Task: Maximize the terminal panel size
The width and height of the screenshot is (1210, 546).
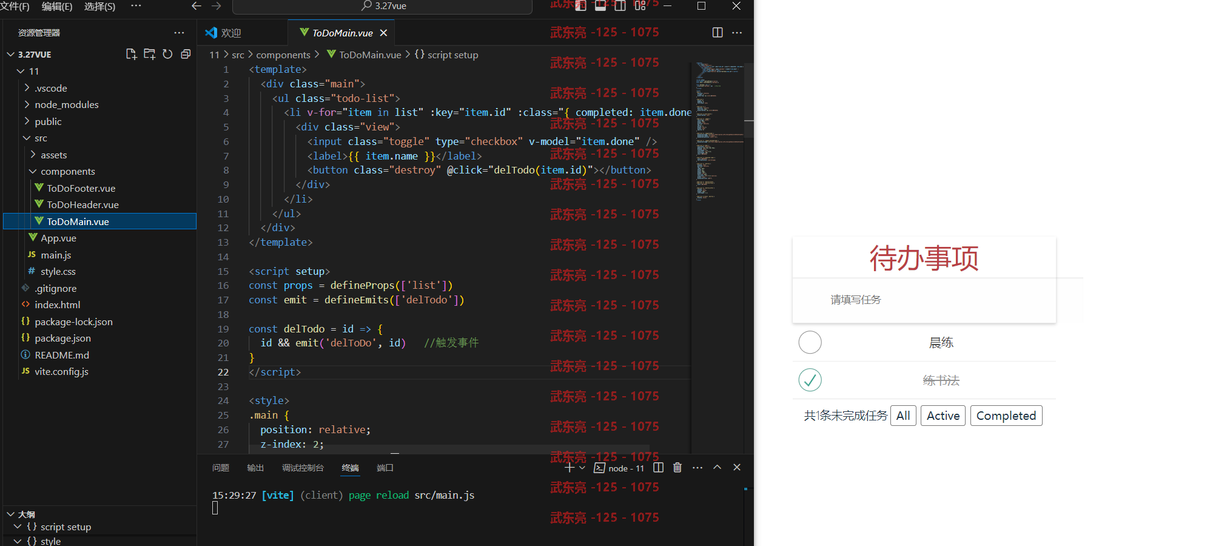Action: tap(717, 468)
